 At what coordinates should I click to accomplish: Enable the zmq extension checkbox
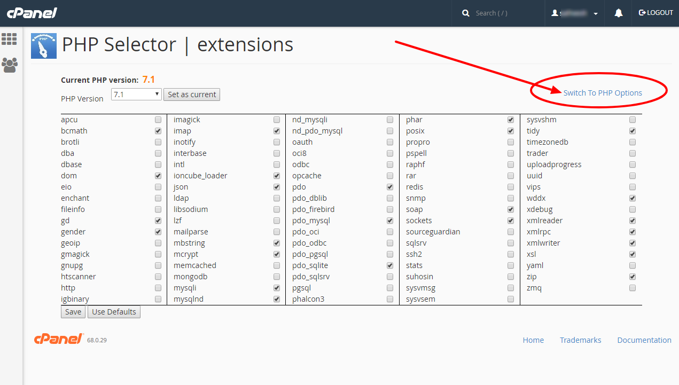click(x=633, y=288)
